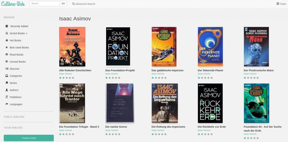Click the Discover shuffle icon

point(7,69)
